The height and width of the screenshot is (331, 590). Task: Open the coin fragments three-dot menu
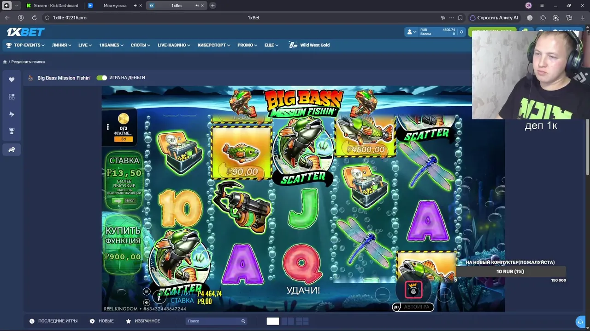point(108,127)
